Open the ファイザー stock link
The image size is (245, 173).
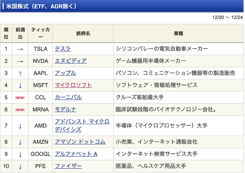(x=68, y=166)
